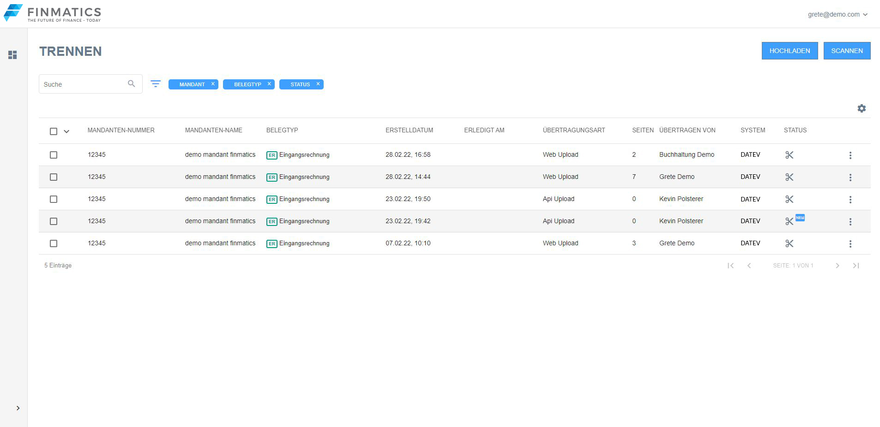Expand the collapsed left sidebar
This screenshot has height=427, width=880.
pos(18,408)
